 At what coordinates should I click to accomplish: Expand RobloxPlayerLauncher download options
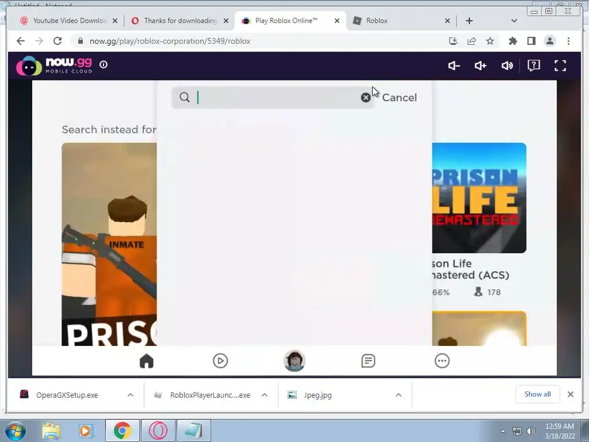click(265, 395)
